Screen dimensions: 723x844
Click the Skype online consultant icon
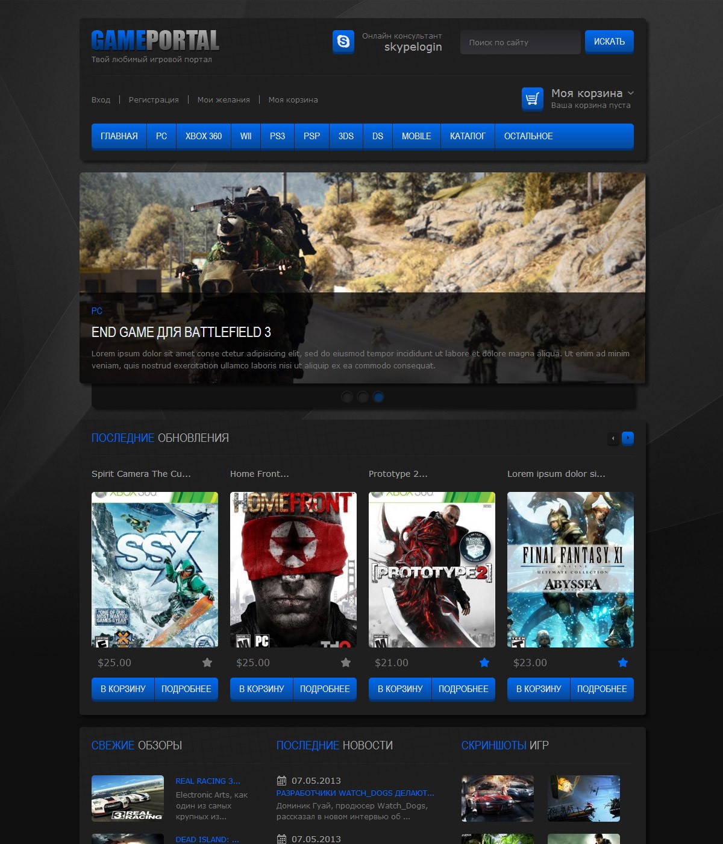click(x=343, y=42)
